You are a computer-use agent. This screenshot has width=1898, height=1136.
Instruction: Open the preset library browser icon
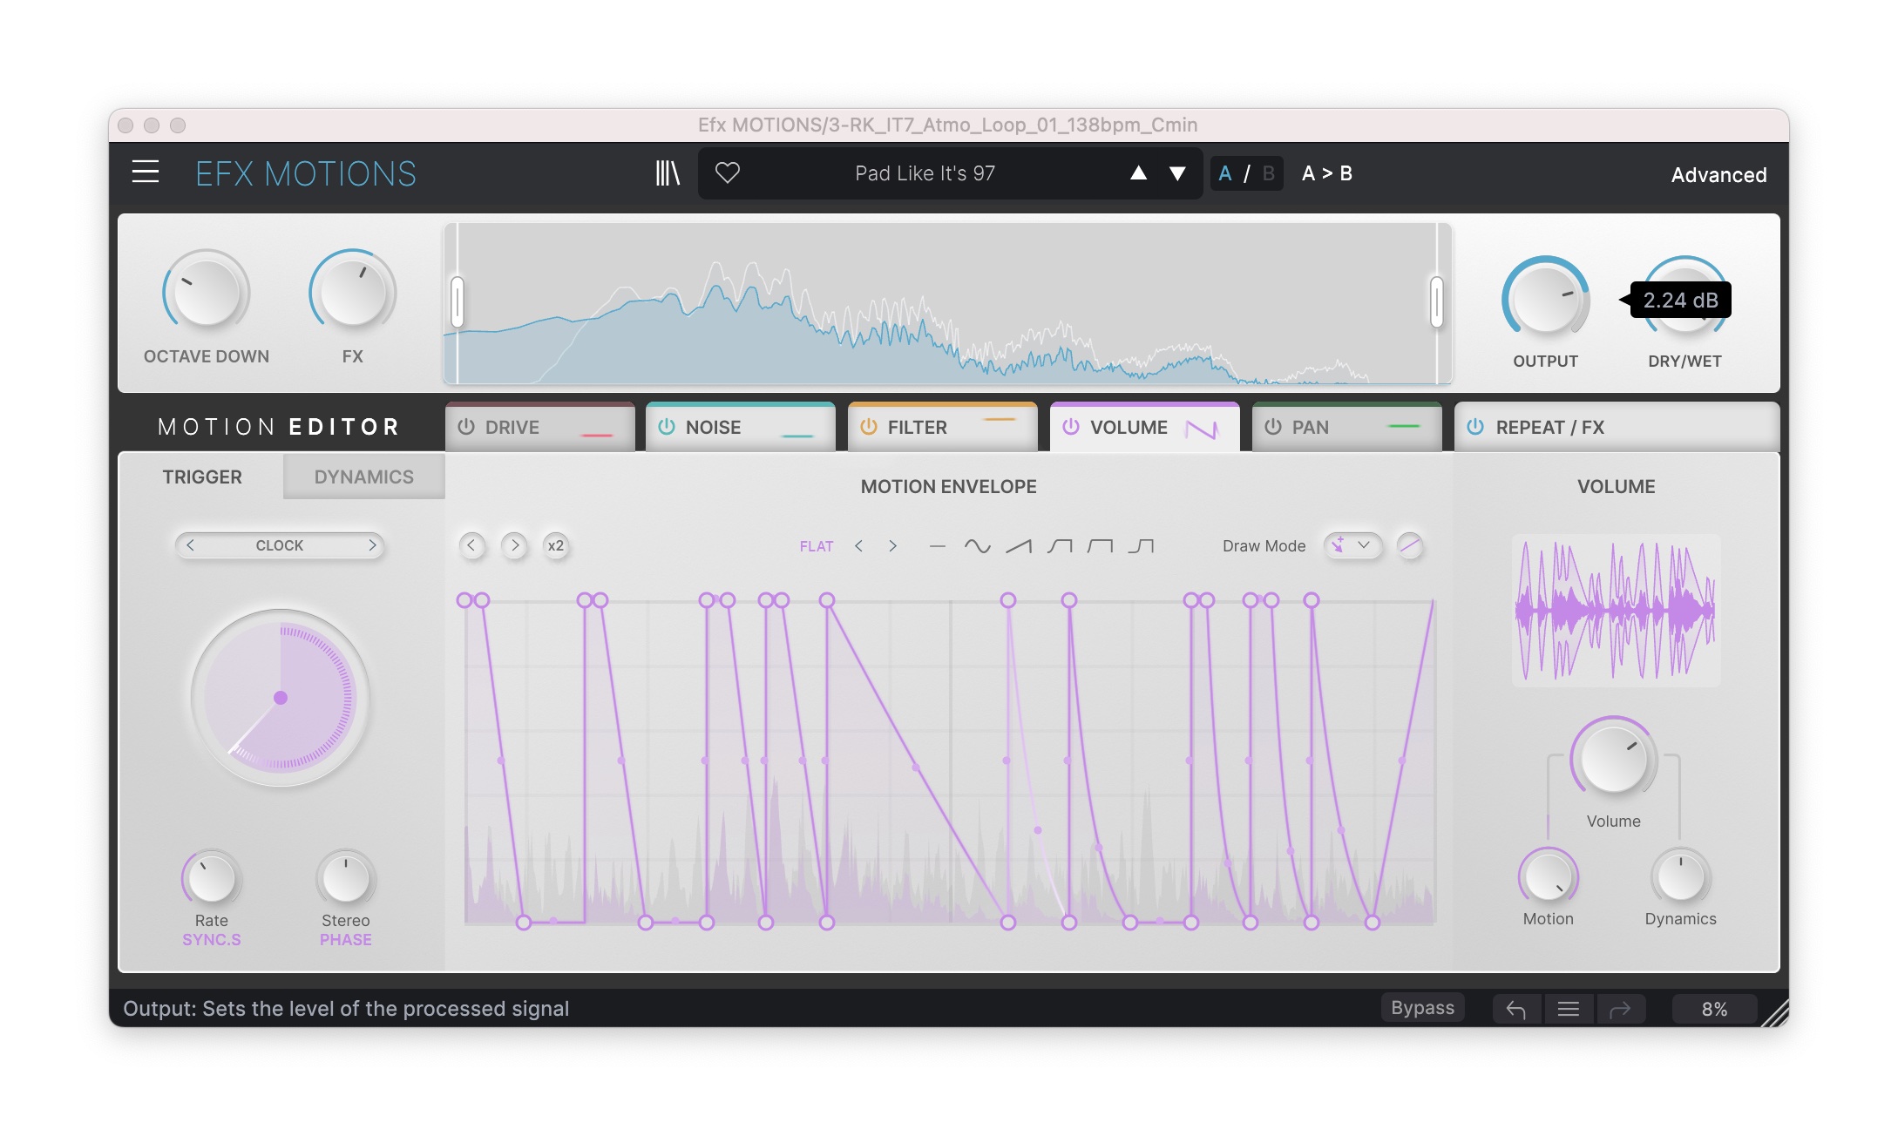668,172
